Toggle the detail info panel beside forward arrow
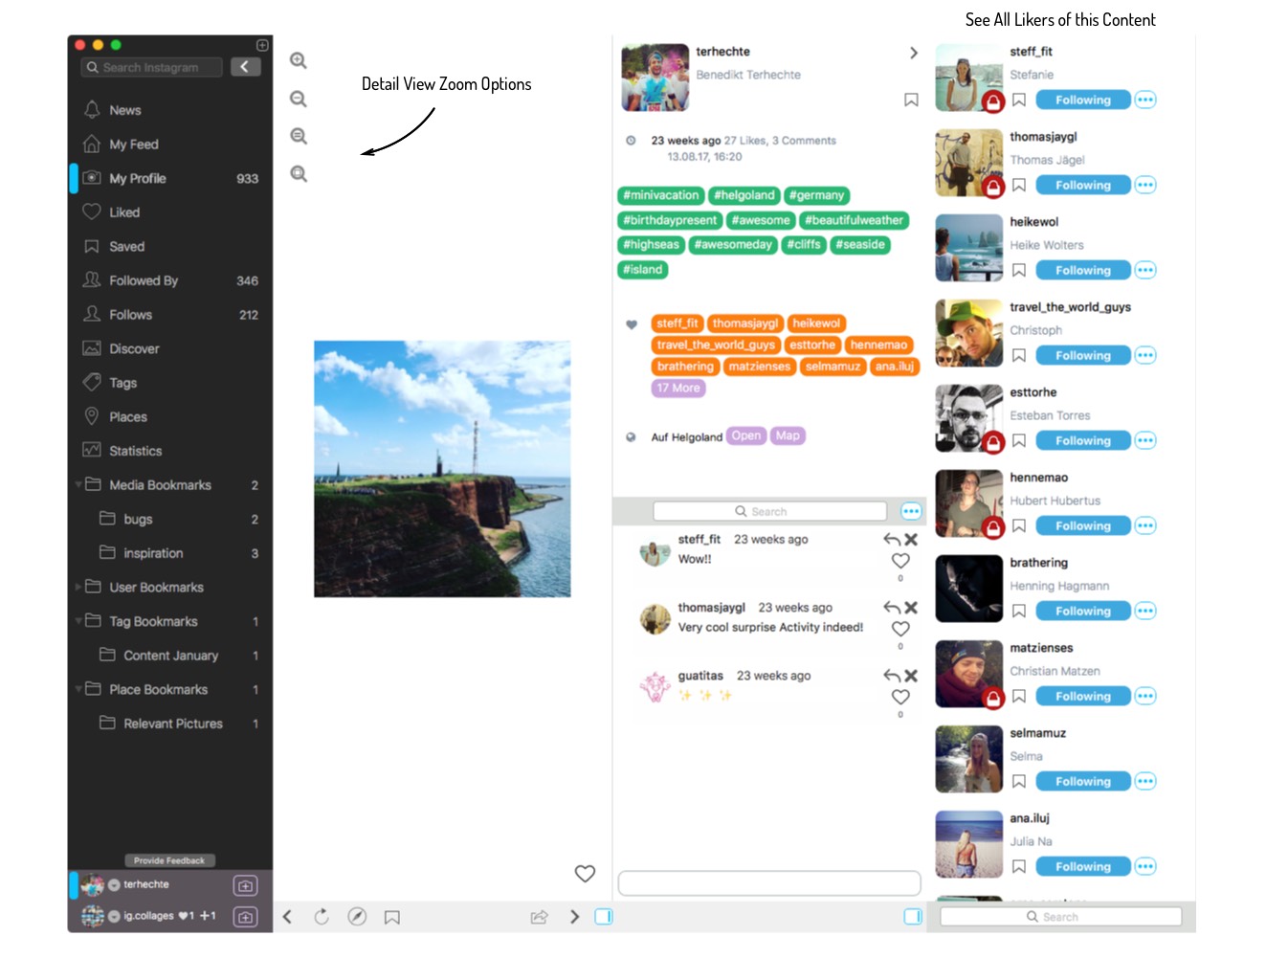 click(604, 917)
